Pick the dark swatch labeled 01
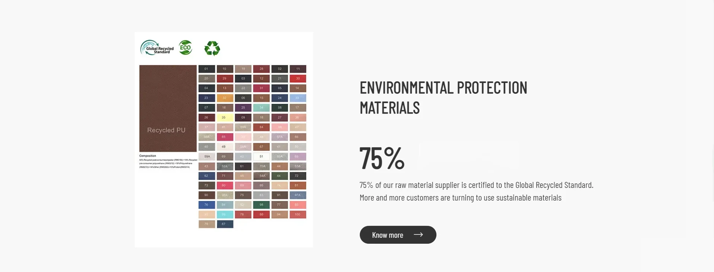 pos(206,69)
